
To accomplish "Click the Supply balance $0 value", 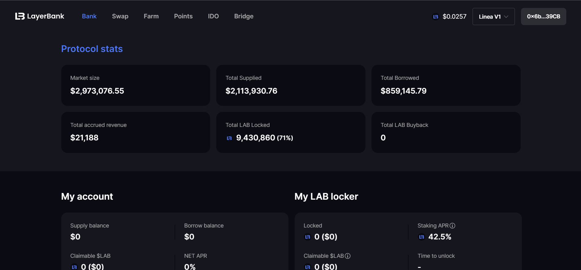I will pos(75,237).
